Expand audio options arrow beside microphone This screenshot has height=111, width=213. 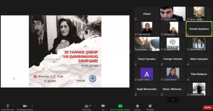tap(14, 106)
